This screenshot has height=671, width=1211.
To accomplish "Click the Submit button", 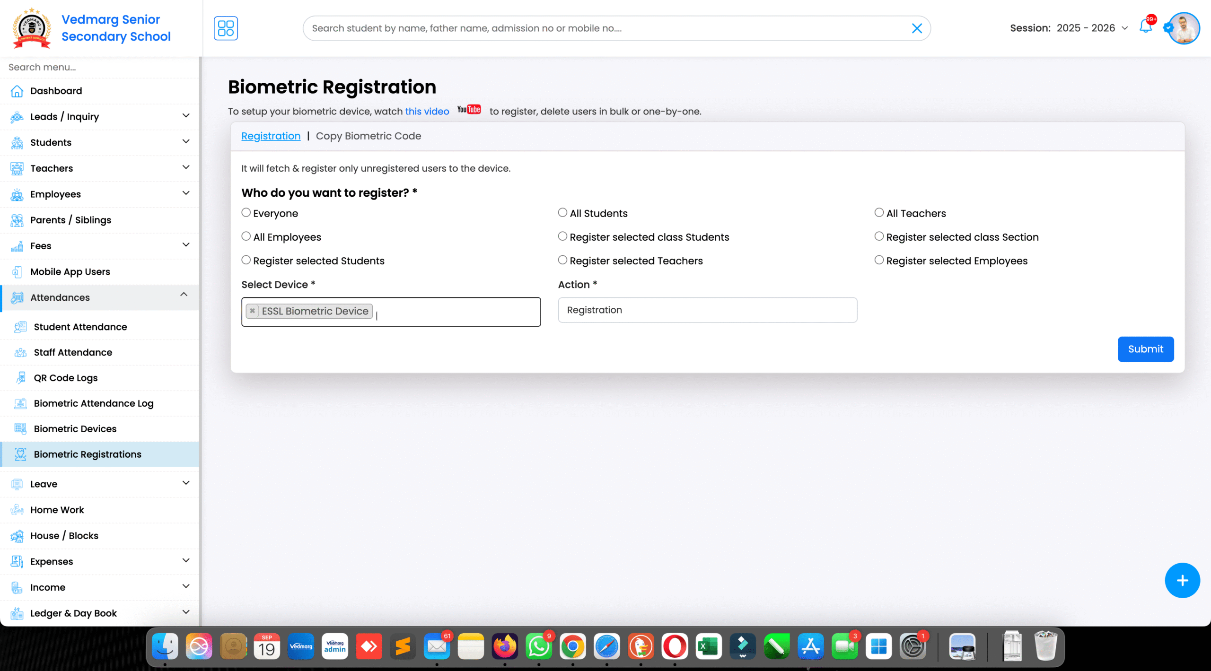I will tap(1145, 349).
